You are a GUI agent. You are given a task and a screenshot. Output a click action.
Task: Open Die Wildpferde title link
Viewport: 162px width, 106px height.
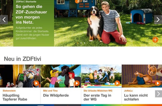coord(56,95)
